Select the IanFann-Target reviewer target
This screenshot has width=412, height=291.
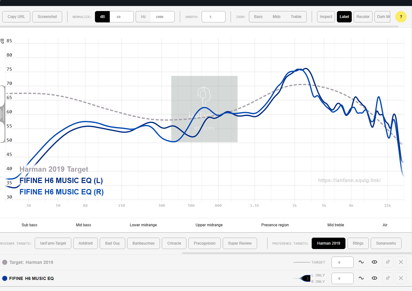53,243
